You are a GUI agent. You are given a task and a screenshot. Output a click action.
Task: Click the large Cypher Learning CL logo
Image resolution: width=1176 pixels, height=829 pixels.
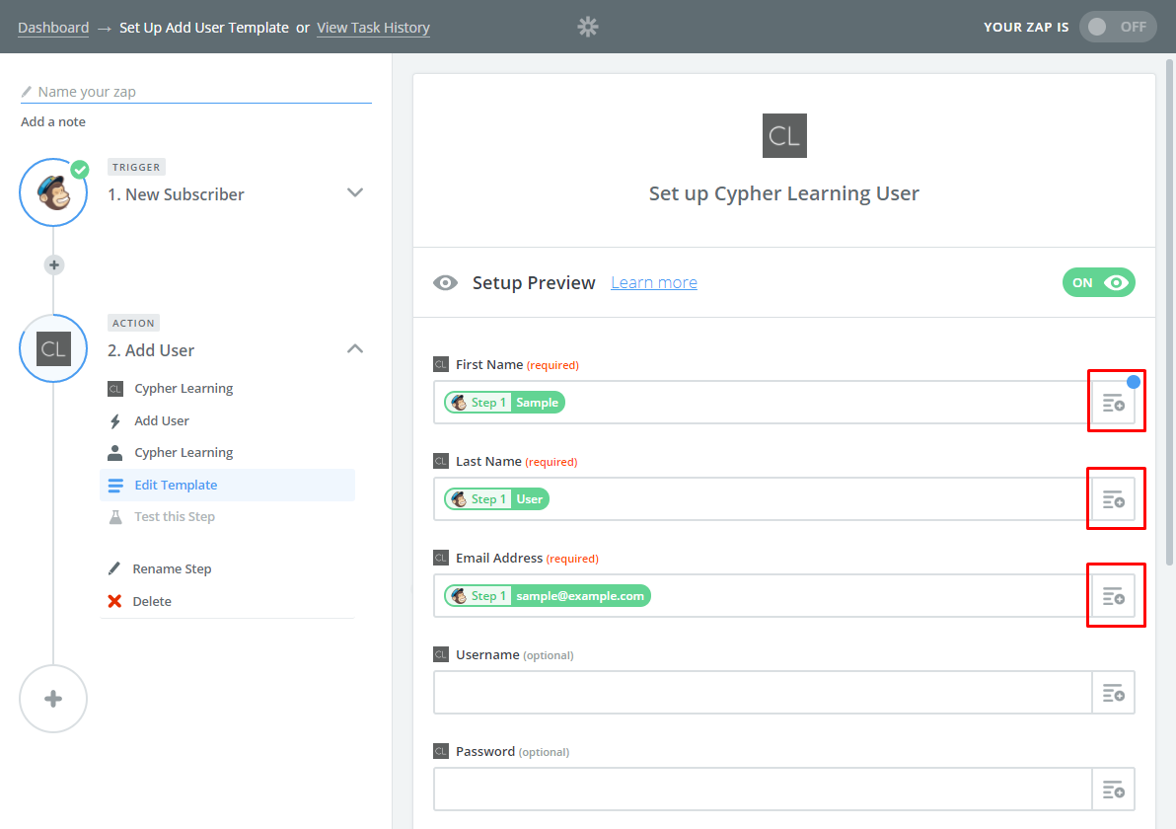(x=784, y=136)
